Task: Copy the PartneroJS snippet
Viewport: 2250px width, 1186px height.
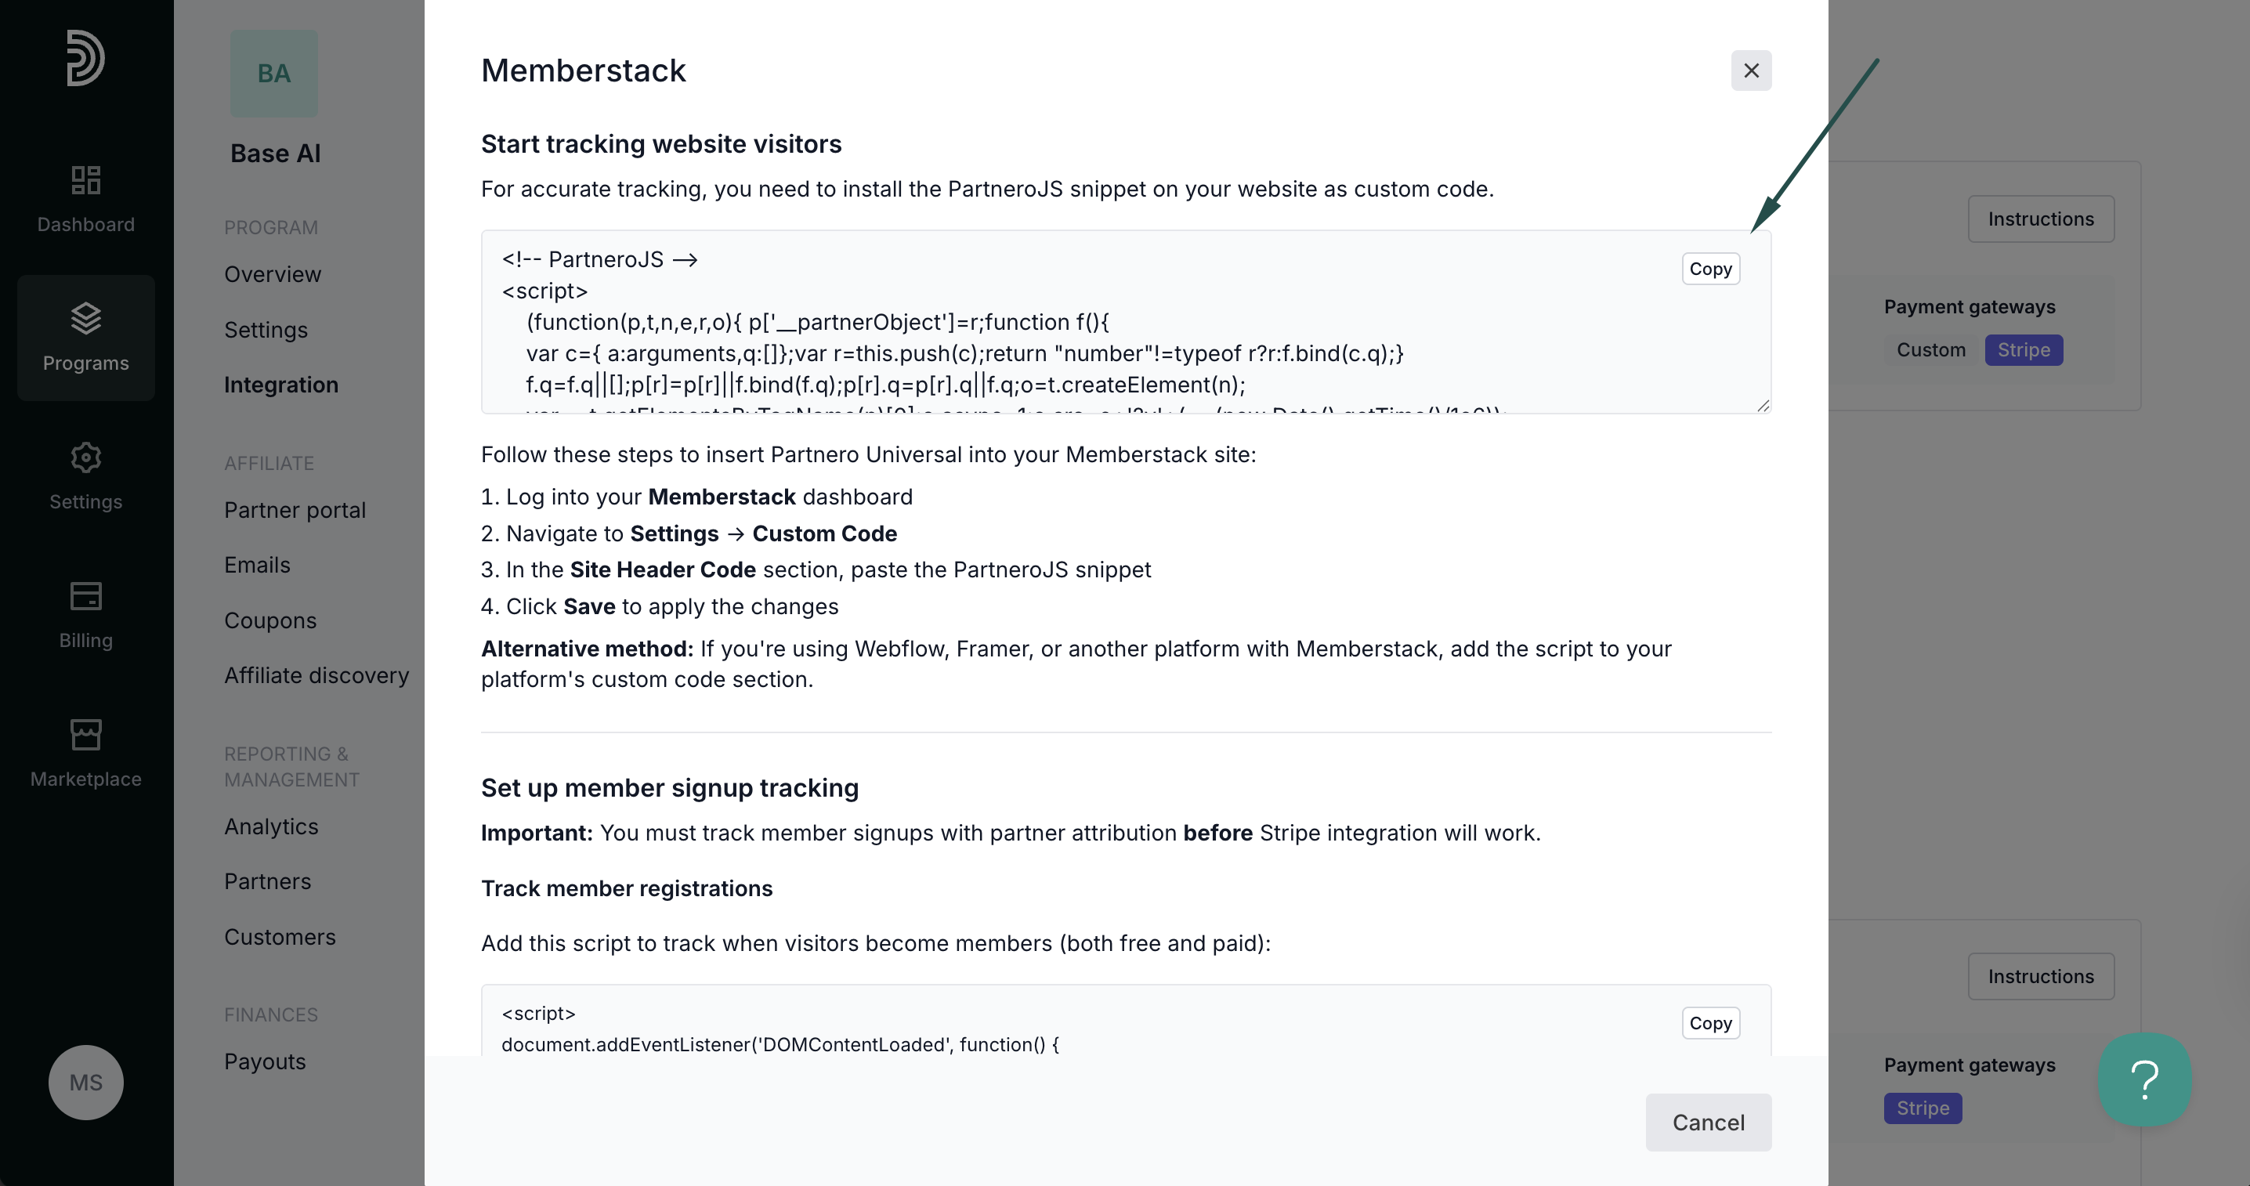Action: (x=1709, y=269)
